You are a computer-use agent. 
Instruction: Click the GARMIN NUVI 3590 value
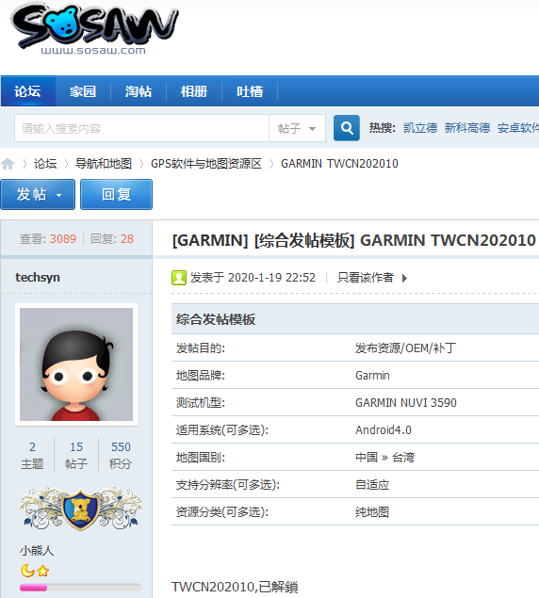point(406,402)
